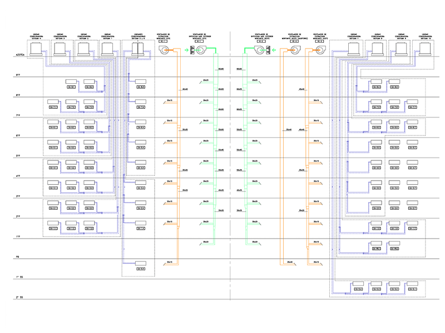Click the east extraction fan title text
The width and height of the screenshot is (445, 333).
pyautogui.click(x=165, y=35)
